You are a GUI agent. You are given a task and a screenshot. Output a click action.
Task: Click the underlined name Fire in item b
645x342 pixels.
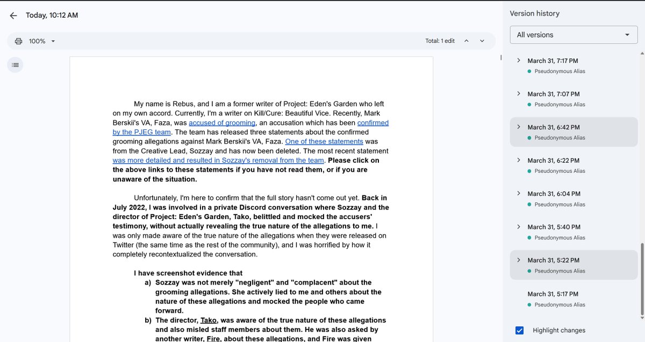pyautogui.click(x=214, y=339)
